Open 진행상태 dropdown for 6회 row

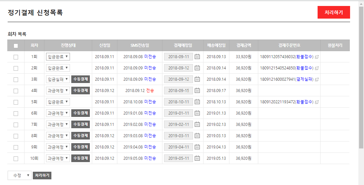point(58,113)
